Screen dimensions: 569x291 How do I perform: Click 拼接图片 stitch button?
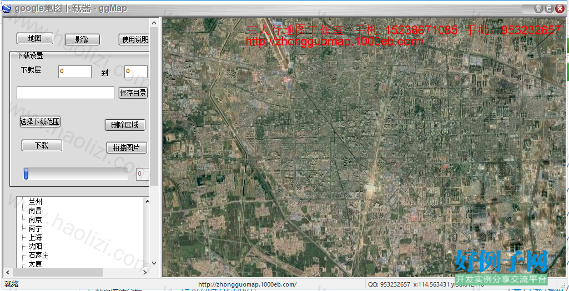pos(127,147)
